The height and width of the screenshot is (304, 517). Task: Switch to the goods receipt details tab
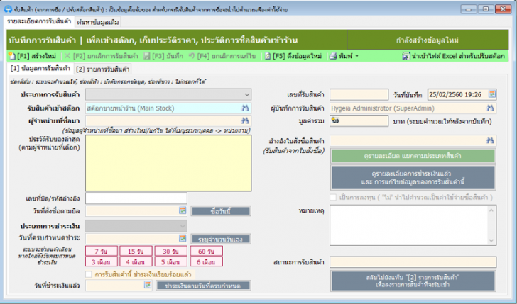point(39,21)
